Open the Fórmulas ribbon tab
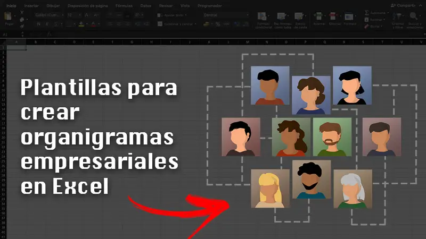The height and width of the screenshot is (239, 426). coord(124,6)
